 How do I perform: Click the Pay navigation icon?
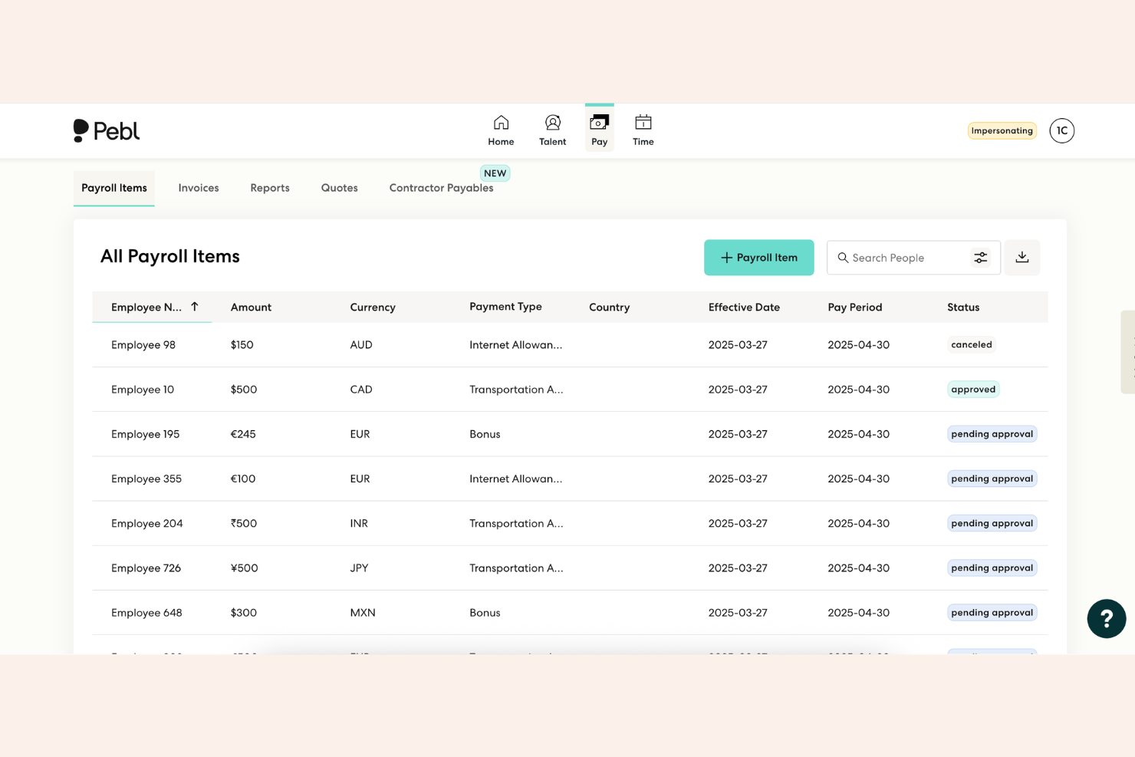click(x=599, y=123)
